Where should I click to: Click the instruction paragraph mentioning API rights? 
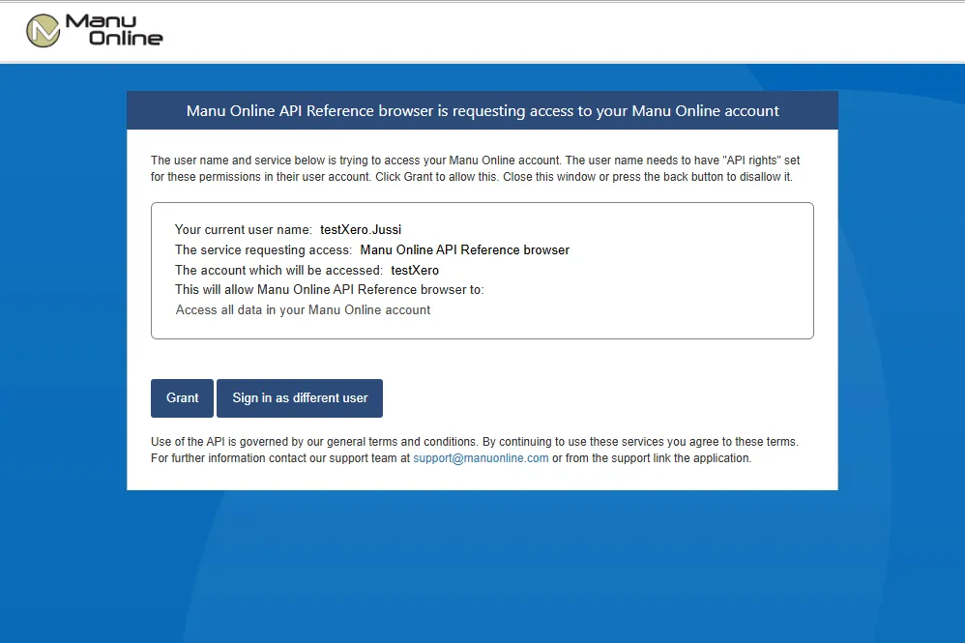[474, 168]
